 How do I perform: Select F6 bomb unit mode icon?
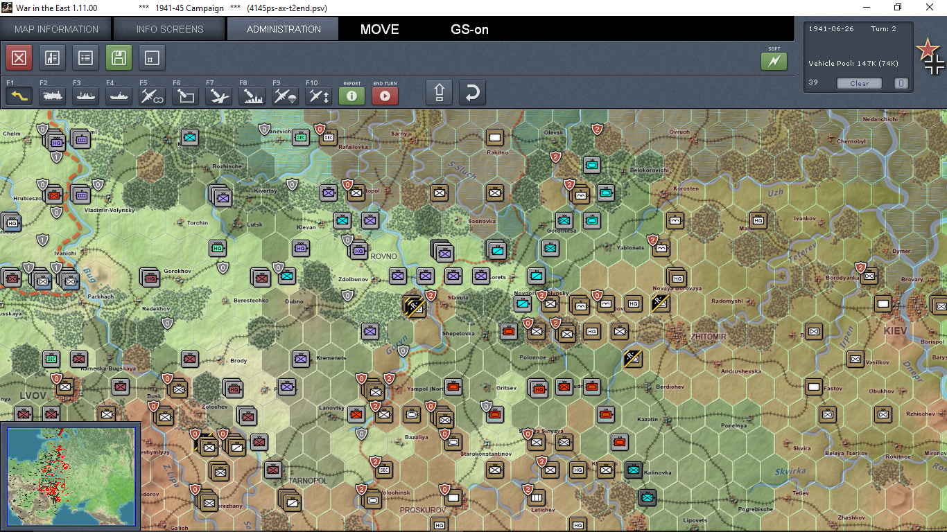click(186, 96)
